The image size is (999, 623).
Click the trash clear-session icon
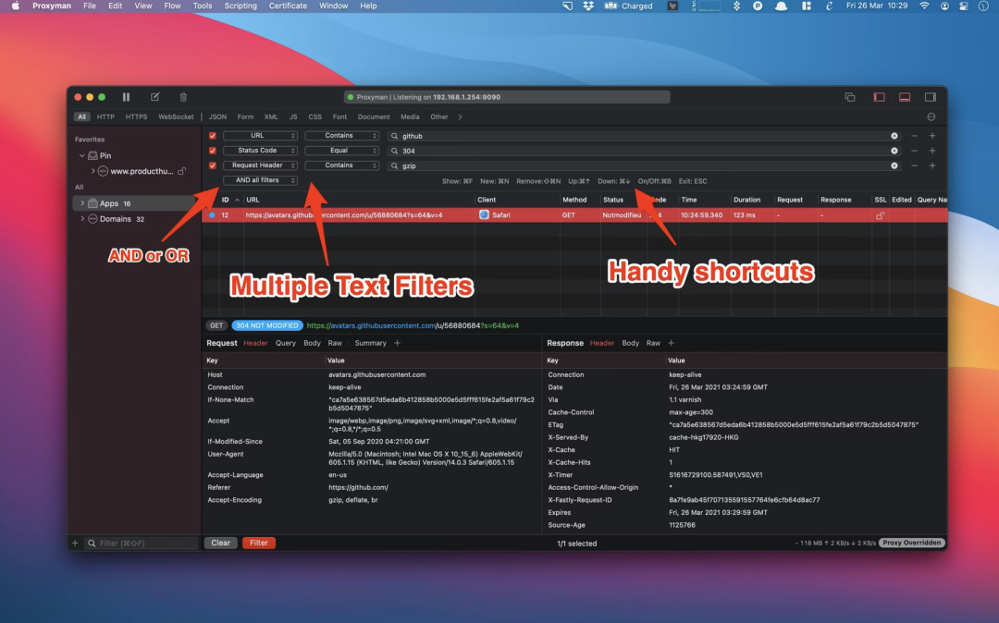(183, 97)
